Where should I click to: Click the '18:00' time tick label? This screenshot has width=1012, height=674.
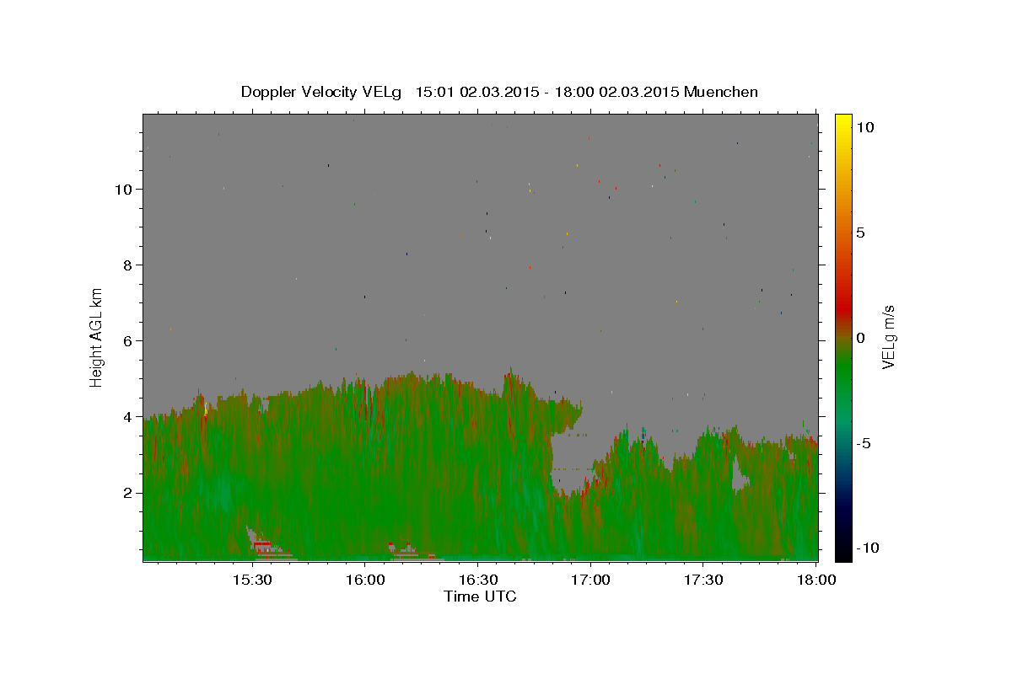[816, 580]
